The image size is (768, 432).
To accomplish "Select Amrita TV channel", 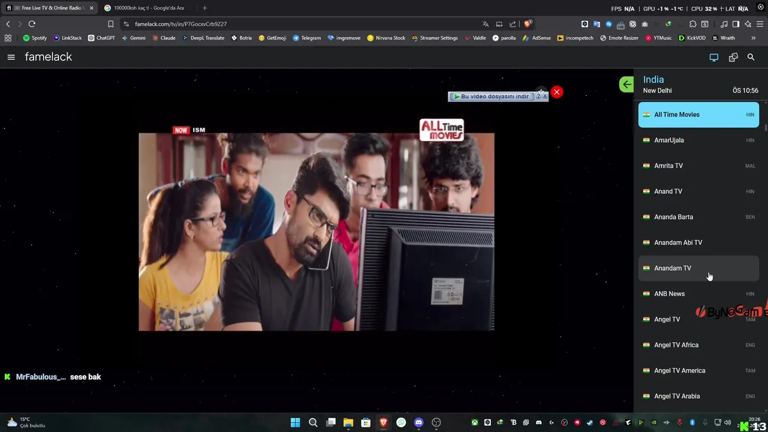I will pos(698,166).
